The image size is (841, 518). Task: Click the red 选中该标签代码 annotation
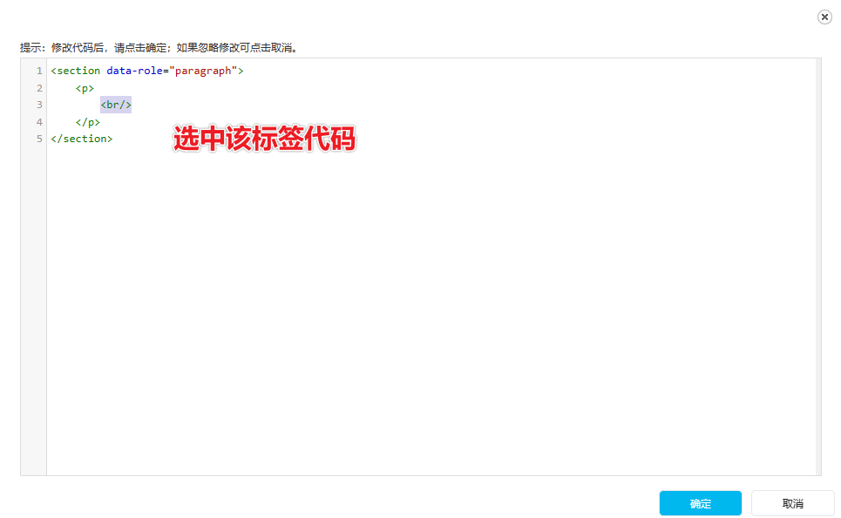click(x=264, y=139)
